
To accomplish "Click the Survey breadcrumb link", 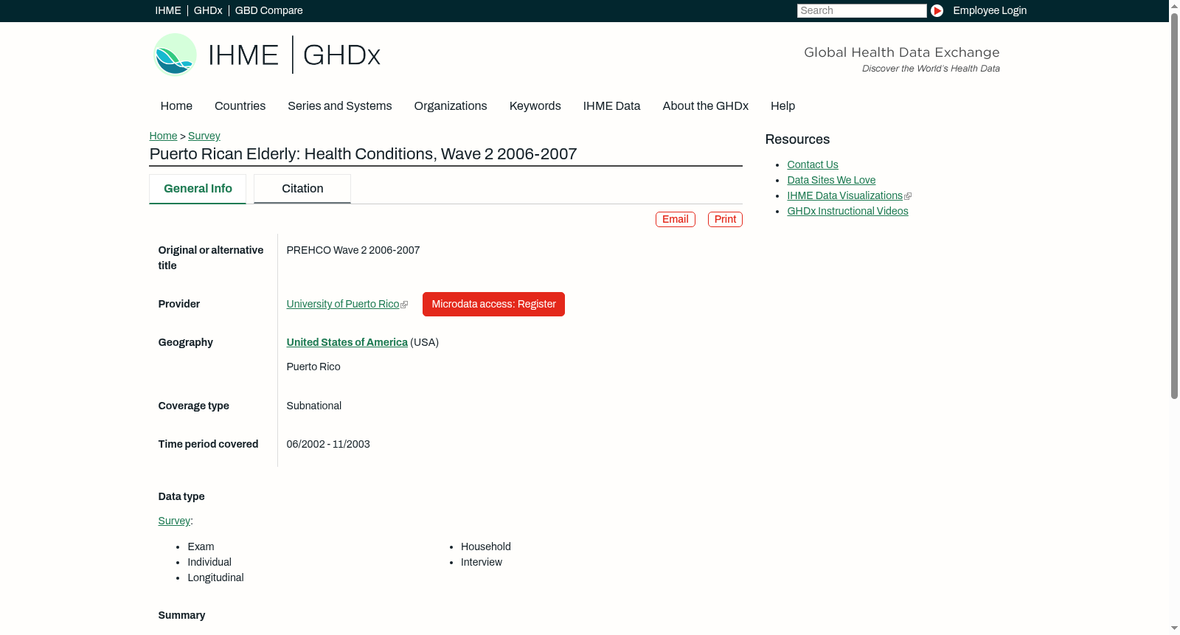I will (204, 136).
